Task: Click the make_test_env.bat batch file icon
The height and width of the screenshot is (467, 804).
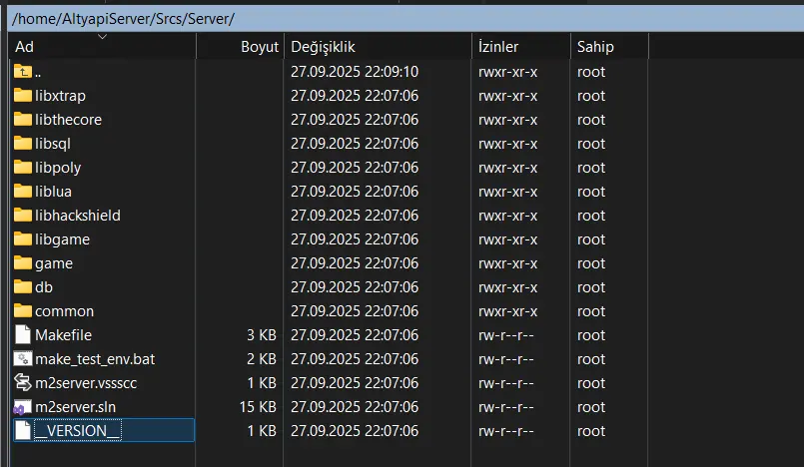Action: [23, 359]
